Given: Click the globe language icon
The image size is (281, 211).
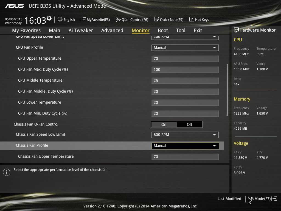Looking at the screenshot, I should 60,20.
